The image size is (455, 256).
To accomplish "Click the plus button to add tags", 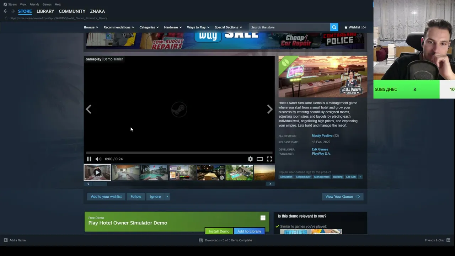I will (360, 177).
